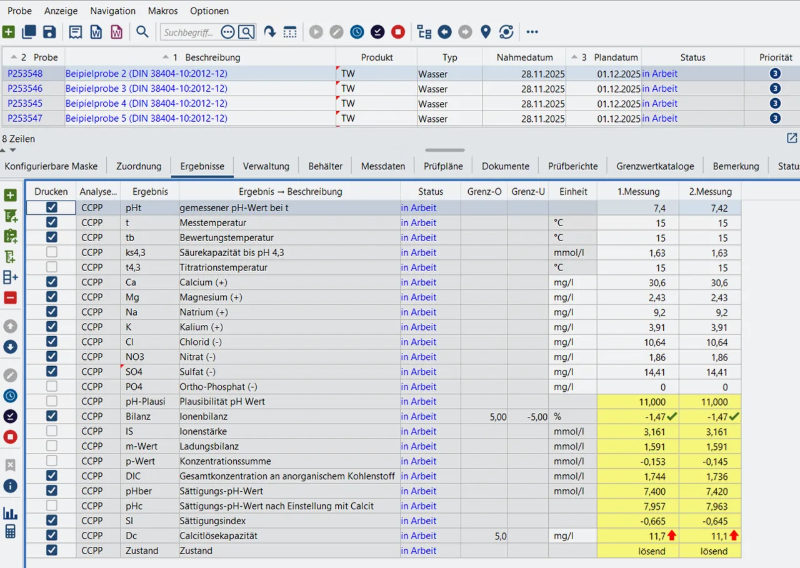
Task: Click the blue info icon in left sidebar
Action: pyautogui.click(x=10, y=486)
